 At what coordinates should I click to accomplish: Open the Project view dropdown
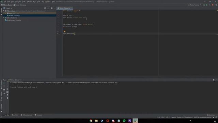pyautogui.click(x=8, y=8)
